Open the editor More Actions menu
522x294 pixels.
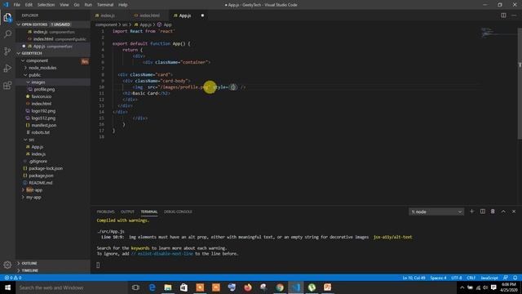[514, 16]
